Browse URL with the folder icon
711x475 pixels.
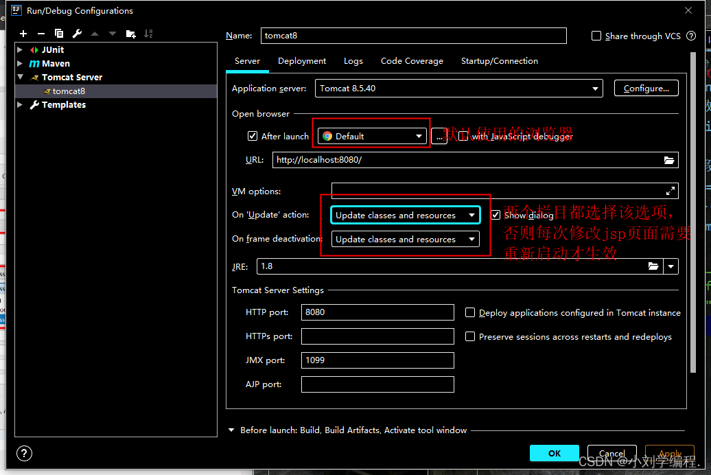click(x=669, y=160)
